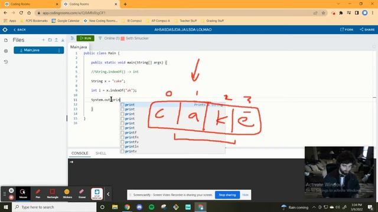Click the filter funnel icon near Online
This screenshot has height=212, width=378.
100,38
